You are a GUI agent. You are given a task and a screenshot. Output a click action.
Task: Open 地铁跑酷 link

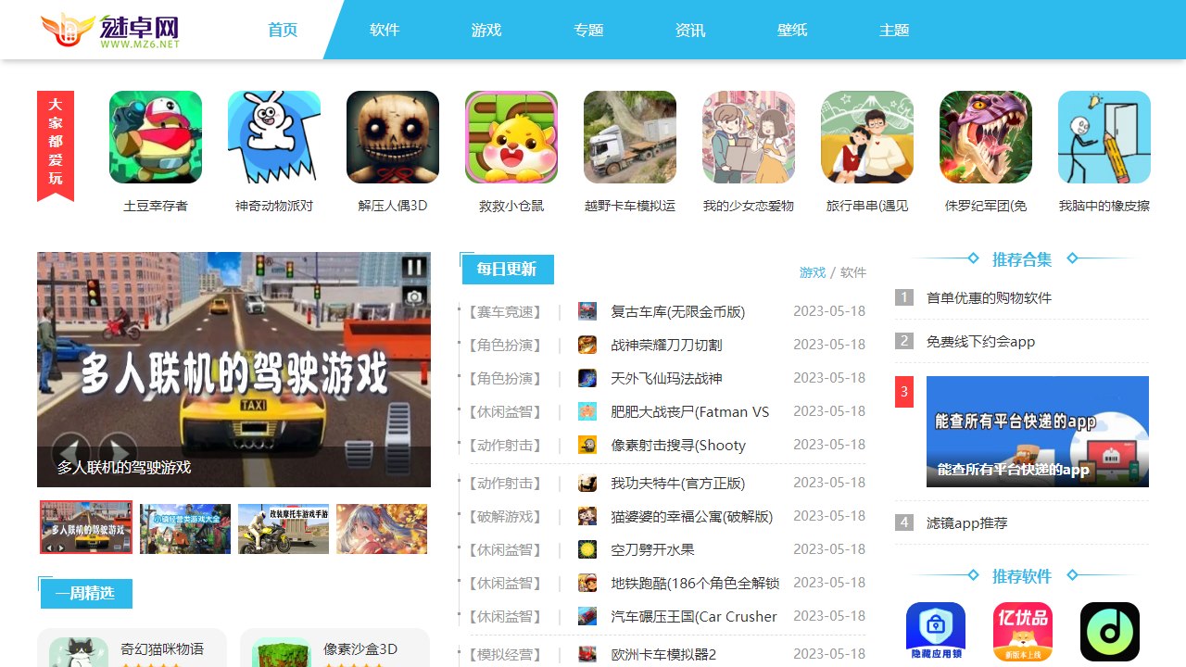695,583
